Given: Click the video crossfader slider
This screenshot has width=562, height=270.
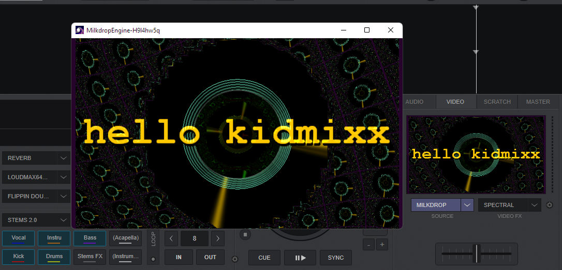Looking at the screenshot, I should click(x=476, y=253).
